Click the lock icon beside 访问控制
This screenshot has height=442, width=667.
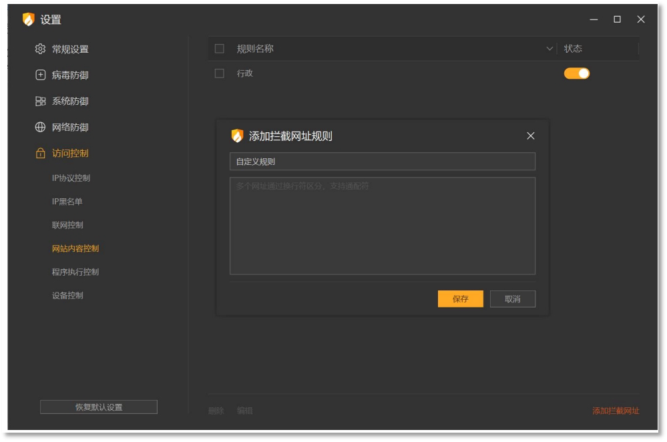(40, 153)
